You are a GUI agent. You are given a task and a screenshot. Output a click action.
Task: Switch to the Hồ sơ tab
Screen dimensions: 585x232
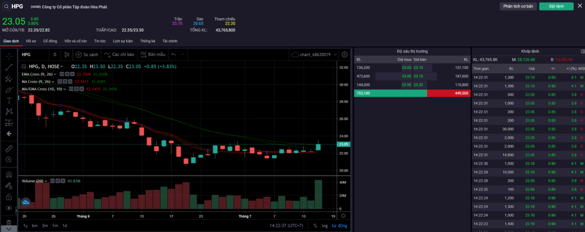click(31, 41)
